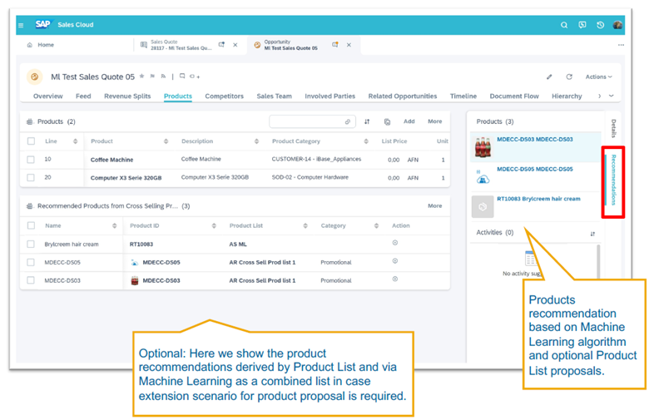
Task: Sort by the Description column arrows
Action: tap(256, 141)
